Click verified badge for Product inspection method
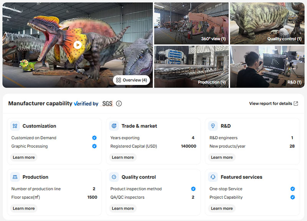This screenshot has height=221, width=307. [x=193, y=189]
